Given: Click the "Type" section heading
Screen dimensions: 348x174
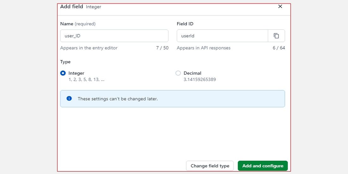Looking at the screenshot, I should (65, 62).
